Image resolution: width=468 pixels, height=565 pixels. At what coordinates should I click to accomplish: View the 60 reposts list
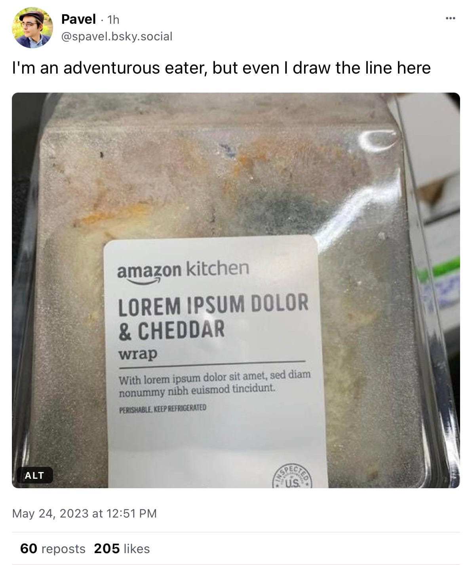coord(52,549)
